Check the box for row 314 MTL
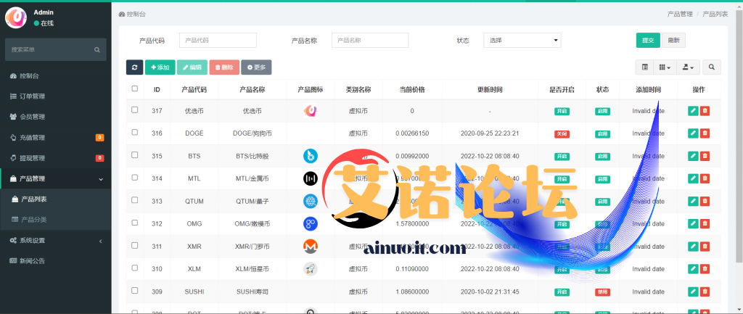 click(134, 178)
